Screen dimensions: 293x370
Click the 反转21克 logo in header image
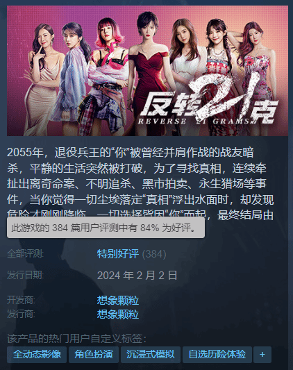pos(209,101)
